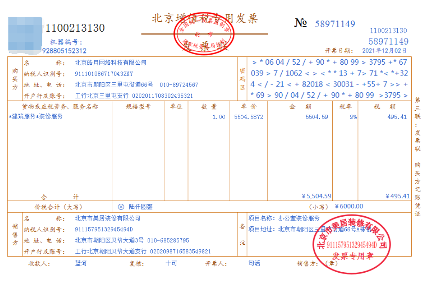The width and height of the screenshot is (430, 281).
Task: Click the 机器编号 label
Action: (66, 42)
